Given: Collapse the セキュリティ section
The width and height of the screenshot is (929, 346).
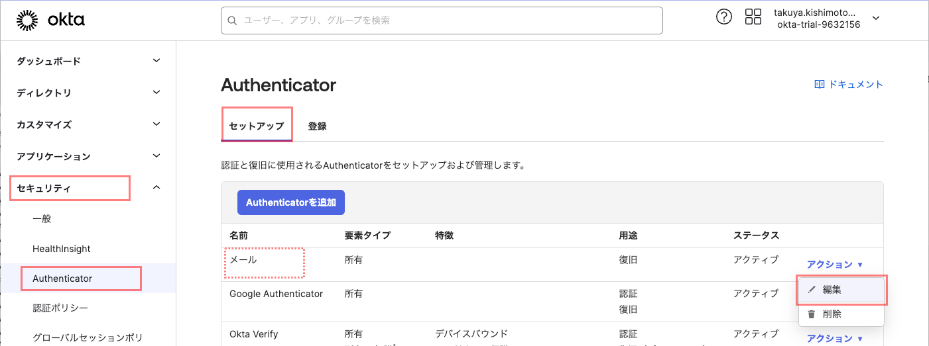Looking at the screenshot, I should click(x=156, y=188).
